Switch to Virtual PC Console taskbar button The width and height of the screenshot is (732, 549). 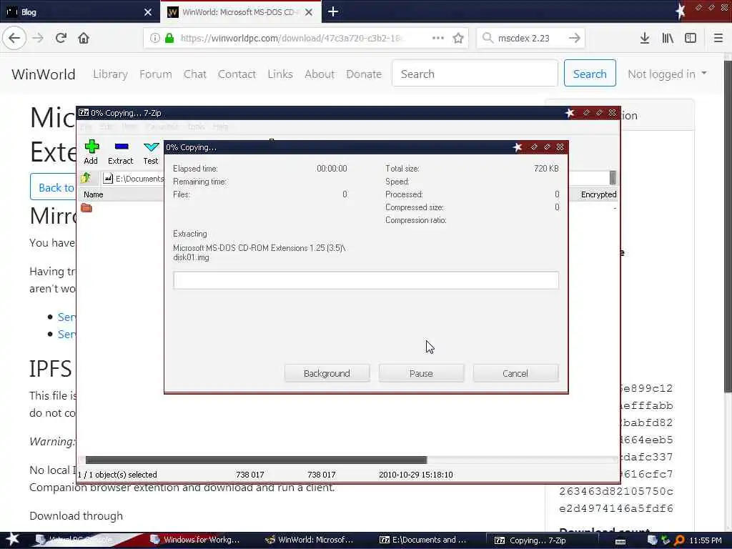74,540
